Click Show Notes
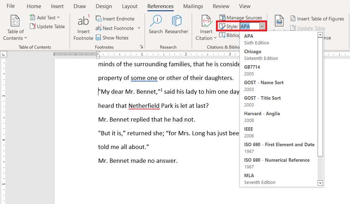 (112, 38)
